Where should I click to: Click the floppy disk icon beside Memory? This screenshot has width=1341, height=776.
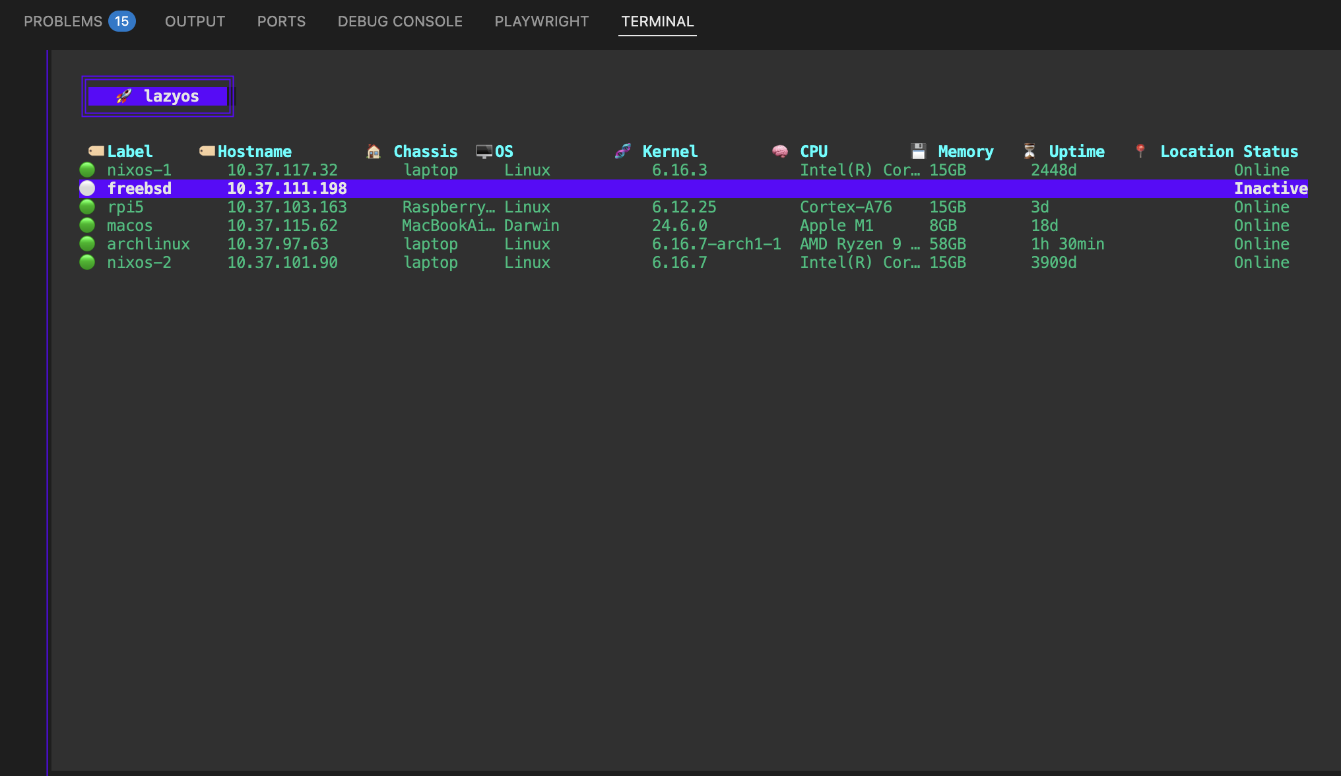pyautogui.click(x=918, y=152)
